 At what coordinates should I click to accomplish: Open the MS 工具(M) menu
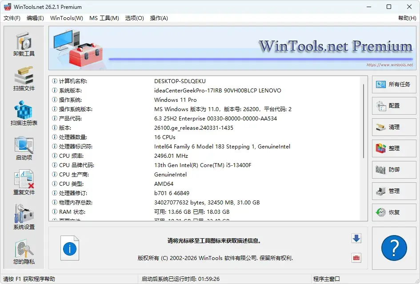click(x=104, y=18)
